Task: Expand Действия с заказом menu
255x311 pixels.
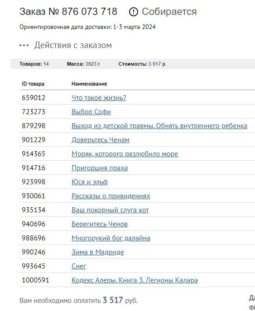Action: (73, 45)
